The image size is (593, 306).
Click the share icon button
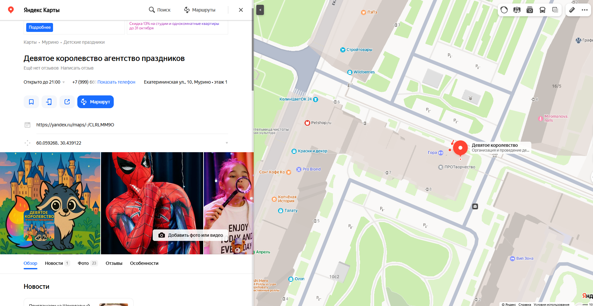tap(67, 102)
